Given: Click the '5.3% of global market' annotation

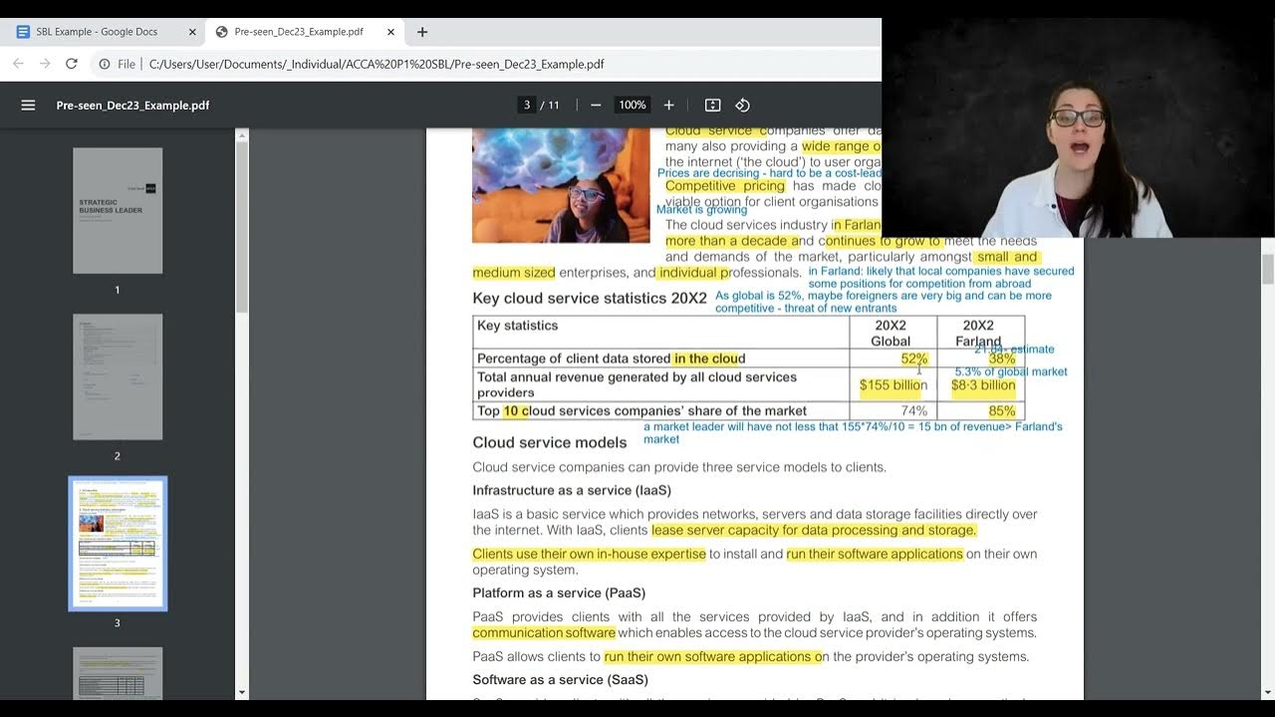Looking at the screenshot, I should [x=1011, y=371].
